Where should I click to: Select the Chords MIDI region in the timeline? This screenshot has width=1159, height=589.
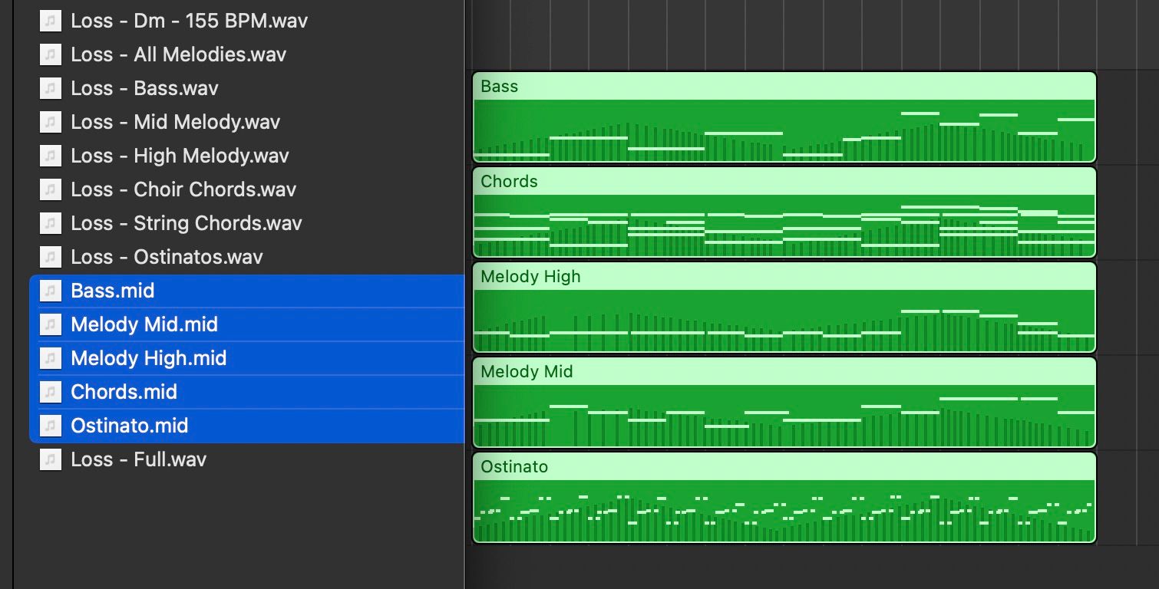point(784,212)
